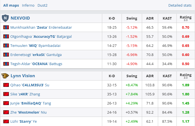Viewport: 195px width, 126px height.
Task: Select the All maps tab
Action: (11, 5)
